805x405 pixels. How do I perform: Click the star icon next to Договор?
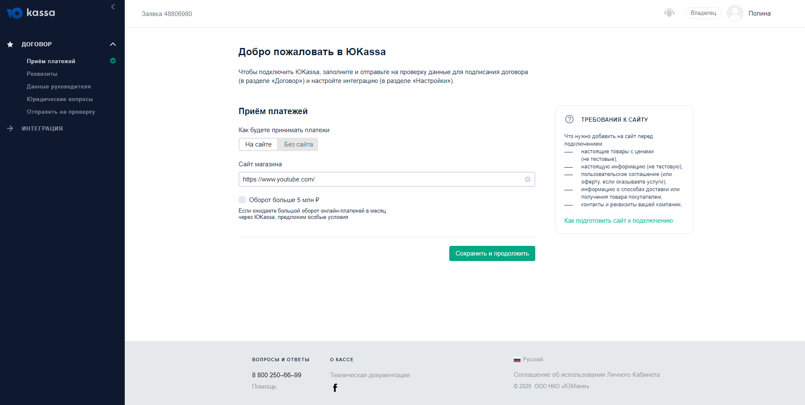(x=10, y=44)
